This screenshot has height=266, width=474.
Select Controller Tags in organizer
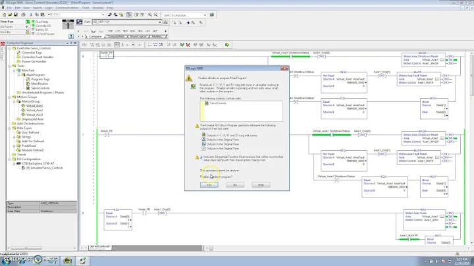coord(32,53)
